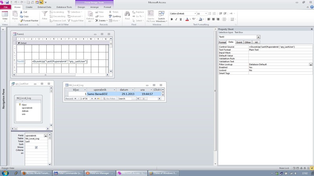Open the File menu
This screenshot has height=176, width=314.
click(5, 7)
